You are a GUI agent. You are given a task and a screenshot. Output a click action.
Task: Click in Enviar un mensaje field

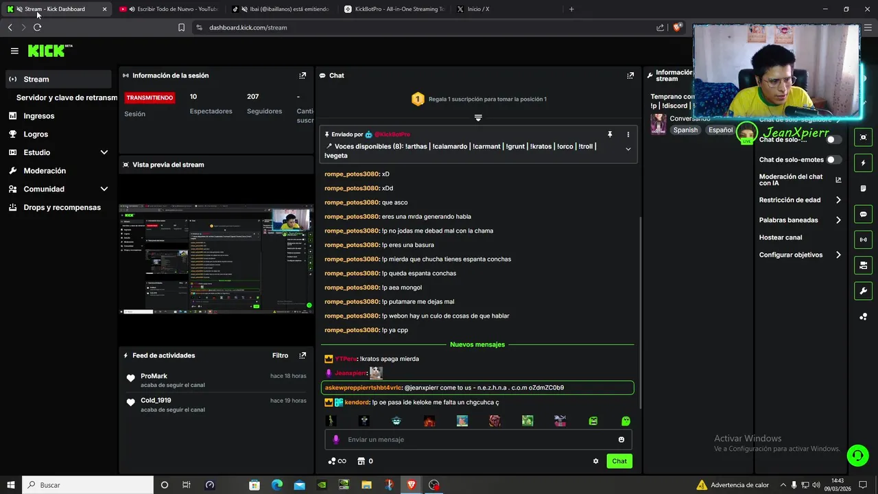click(478, 440)
